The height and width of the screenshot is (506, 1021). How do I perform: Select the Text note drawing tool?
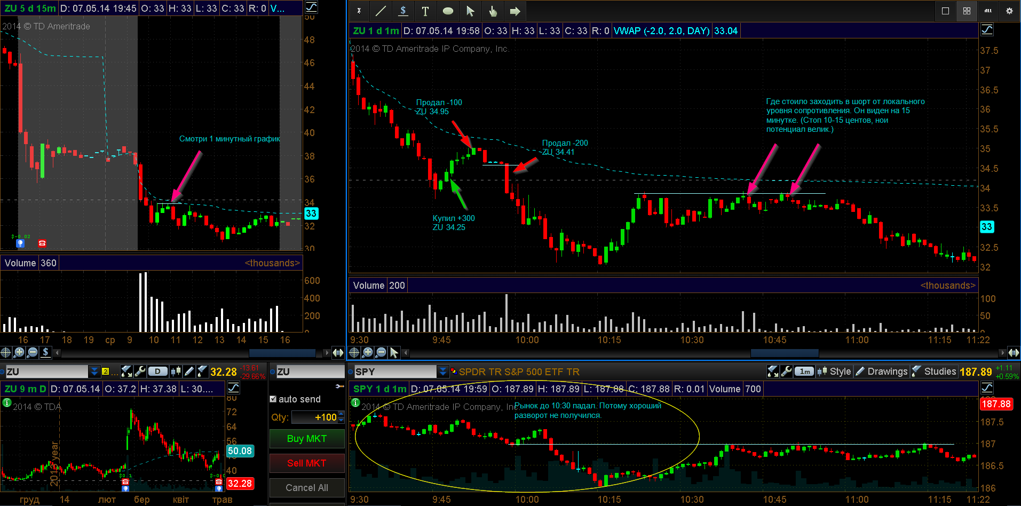[425, 11]
